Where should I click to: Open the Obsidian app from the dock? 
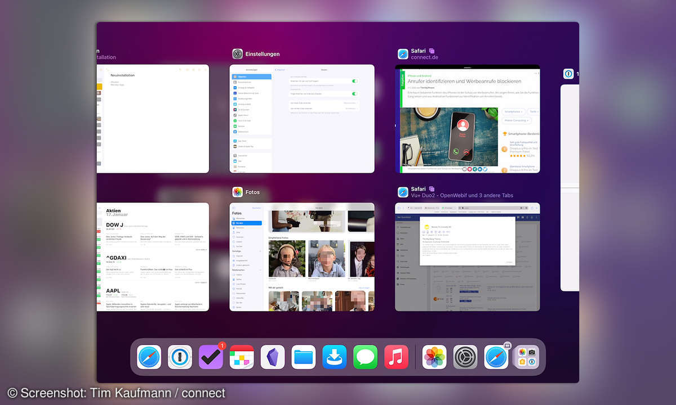[x=273, y=357]
